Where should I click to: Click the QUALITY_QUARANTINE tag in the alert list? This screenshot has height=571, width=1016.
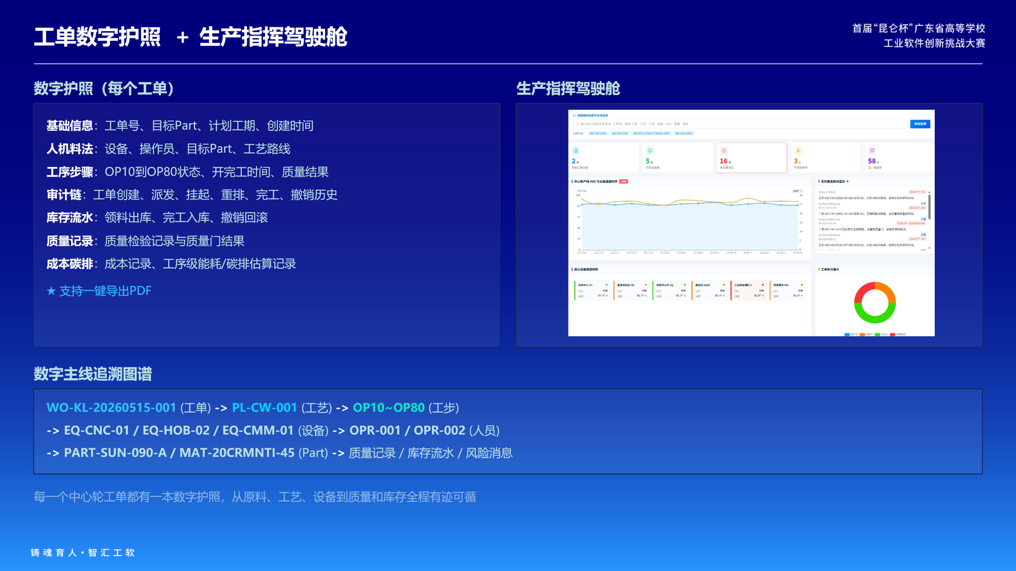(x=911, y=223)
